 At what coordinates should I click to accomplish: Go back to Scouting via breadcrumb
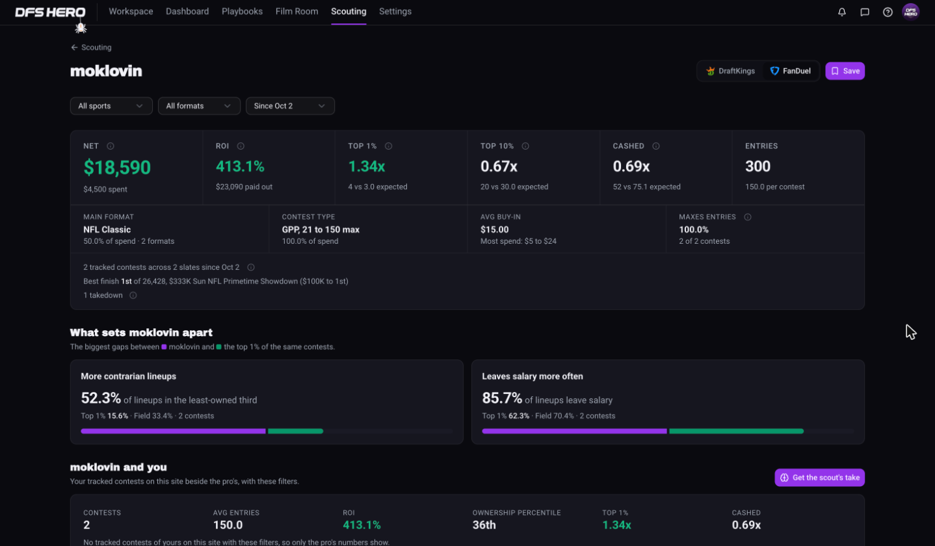pos(91,47)
